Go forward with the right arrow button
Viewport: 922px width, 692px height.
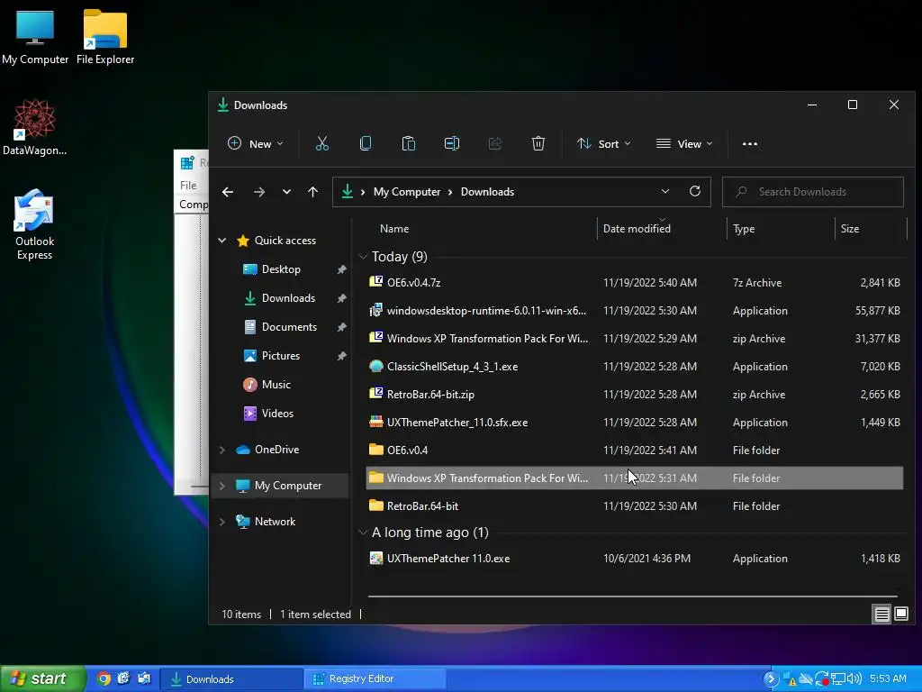258,192
